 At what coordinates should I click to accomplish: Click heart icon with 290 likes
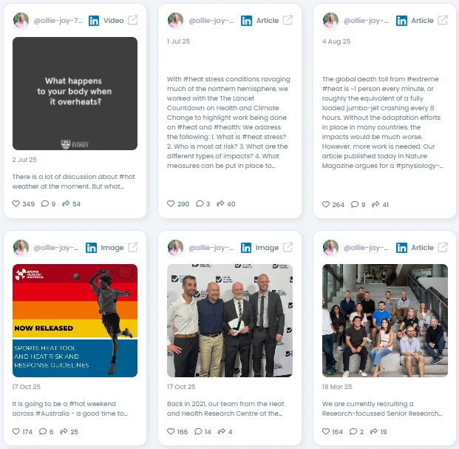[171, 203]
